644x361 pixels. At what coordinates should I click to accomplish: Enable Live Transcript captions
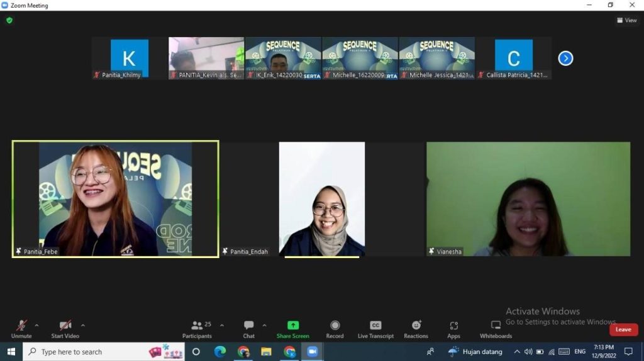click(x=375, y=330)
